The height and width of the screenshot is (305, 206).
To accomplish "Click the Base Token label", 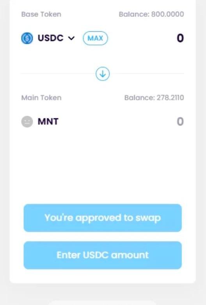I will (41, 14).
